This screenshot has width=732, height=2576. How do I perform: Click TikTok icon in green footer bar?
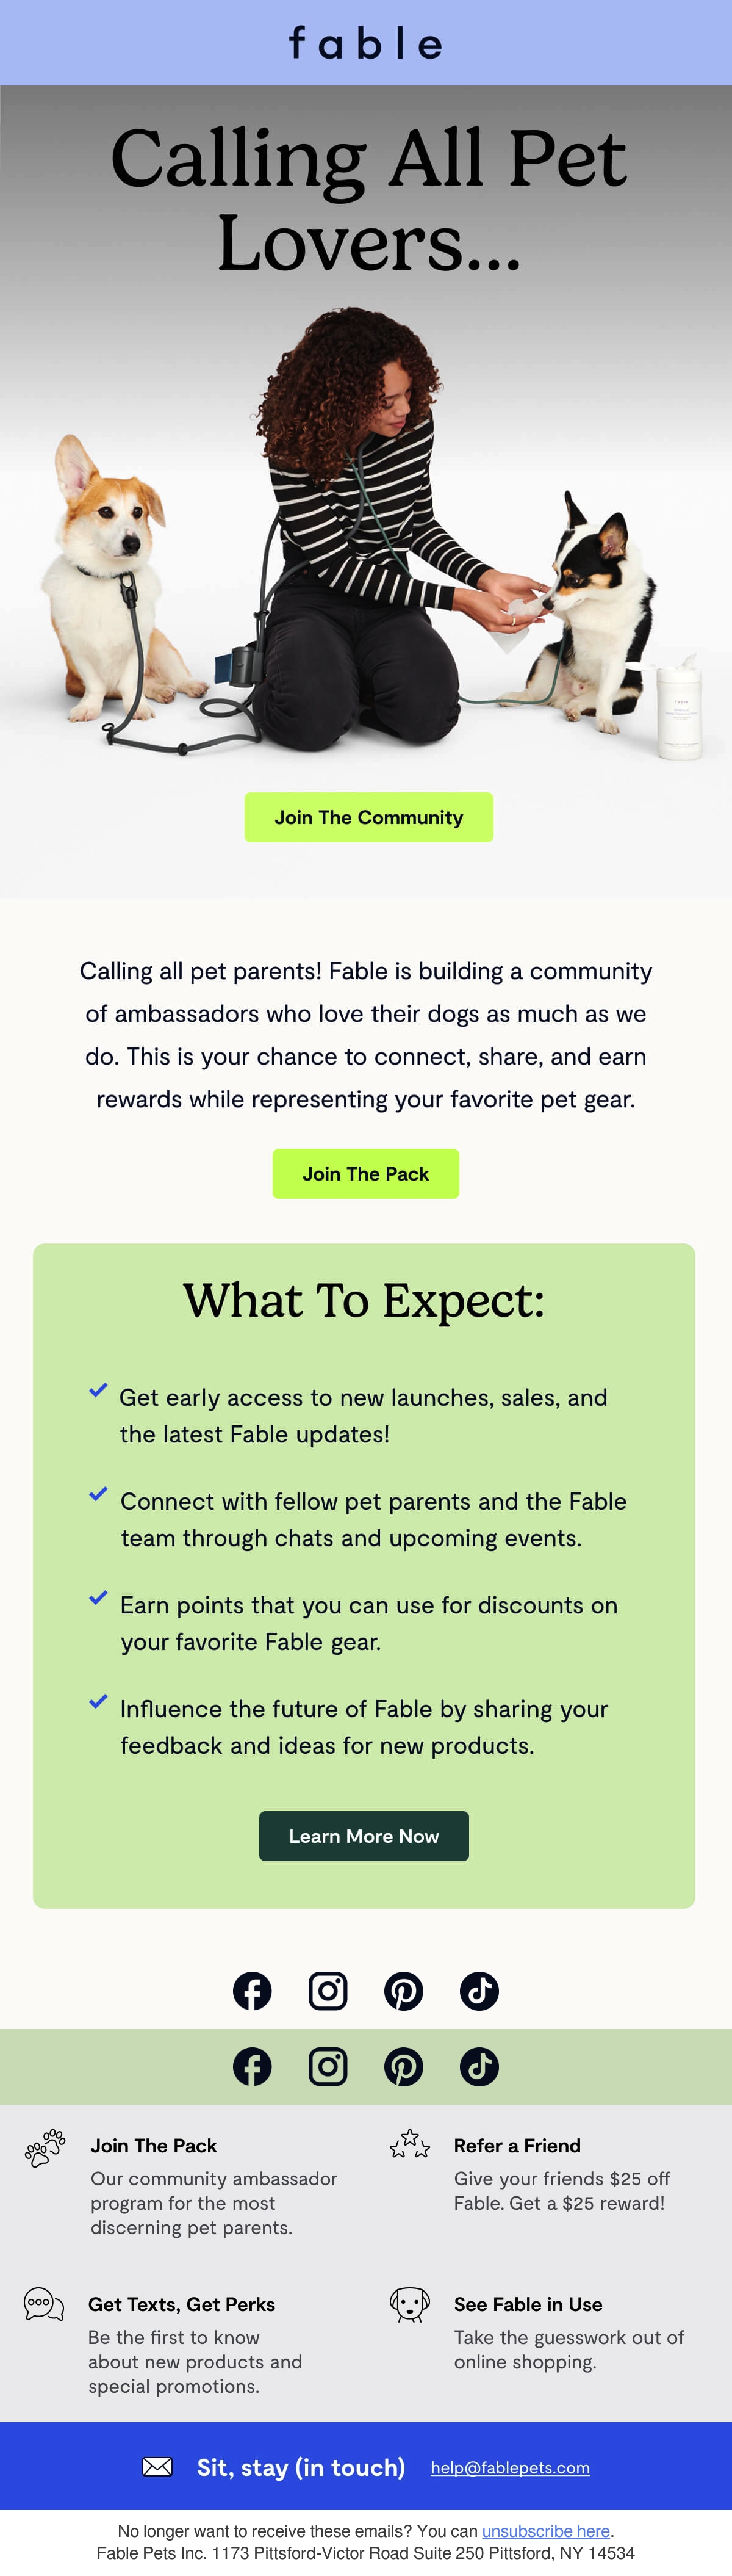[x=479, y=2066]
